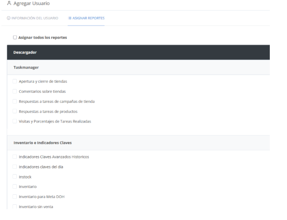Screen dimensions: 287x220
Task: Enable Indicadores claves del día report
Action: click(x=15, y=166)
